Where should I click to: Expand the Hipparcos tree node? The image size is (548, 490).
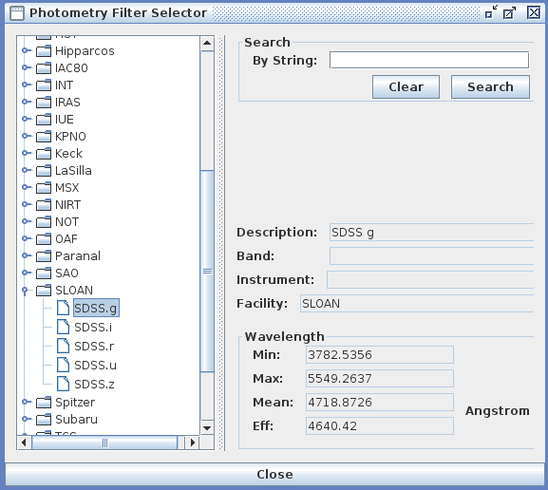click(x=27, y=50)
